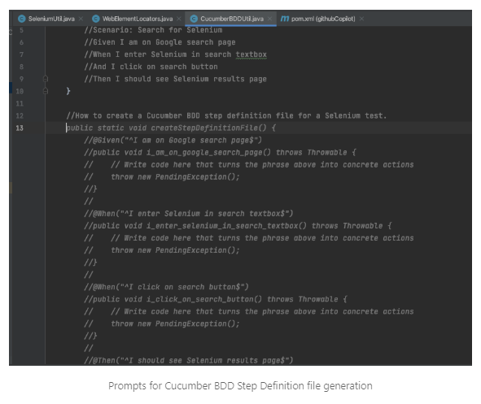The height and width of the screenshot is (404, 481).
Task: Click the Maven icon on pom.xml tab
Action: (x=285, y=19)
